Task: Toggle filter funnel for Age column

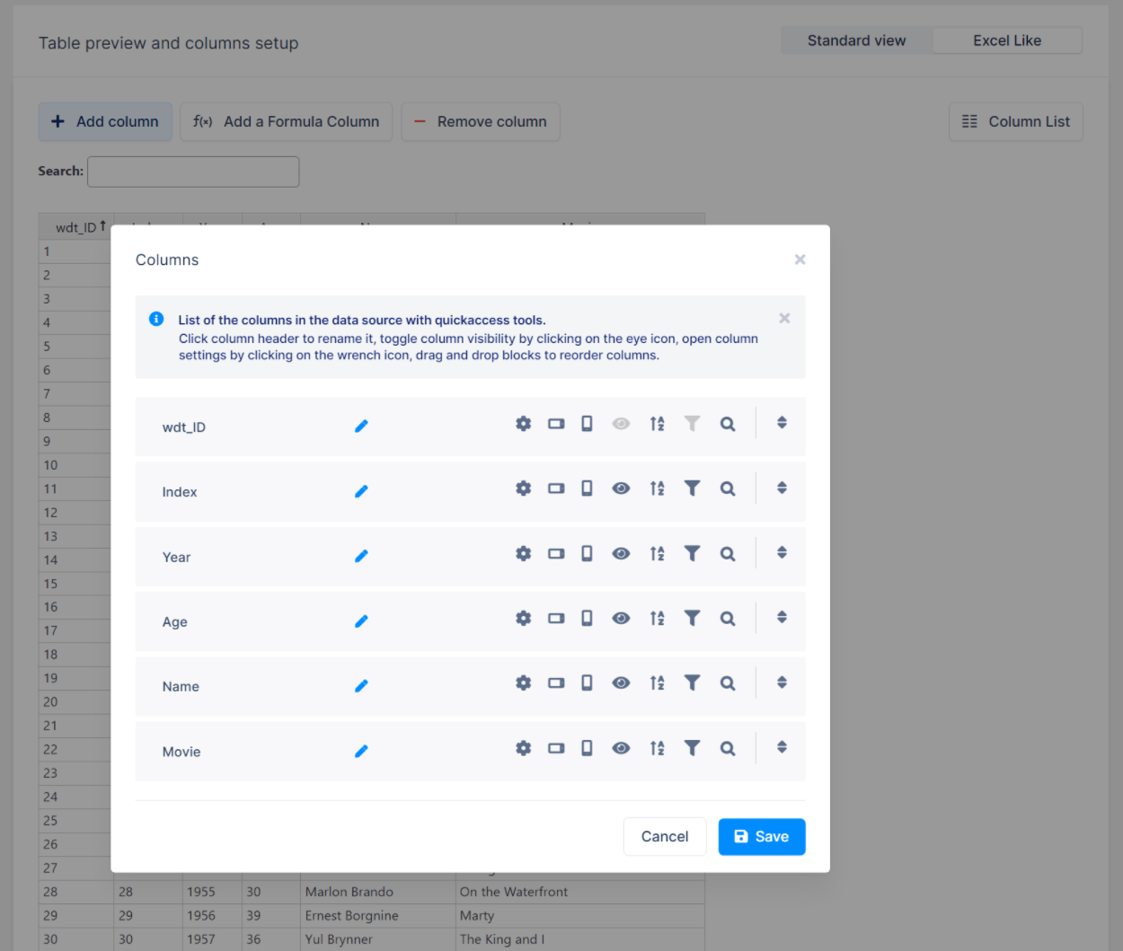Action: [x=692, y=618]
